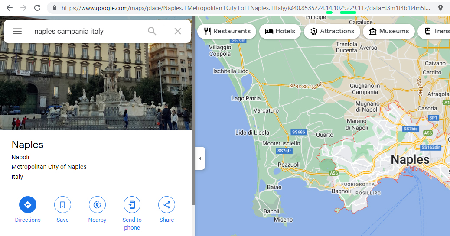The image size is (450, 236).
Task: Click the Baiae map label
Action: 274,187
